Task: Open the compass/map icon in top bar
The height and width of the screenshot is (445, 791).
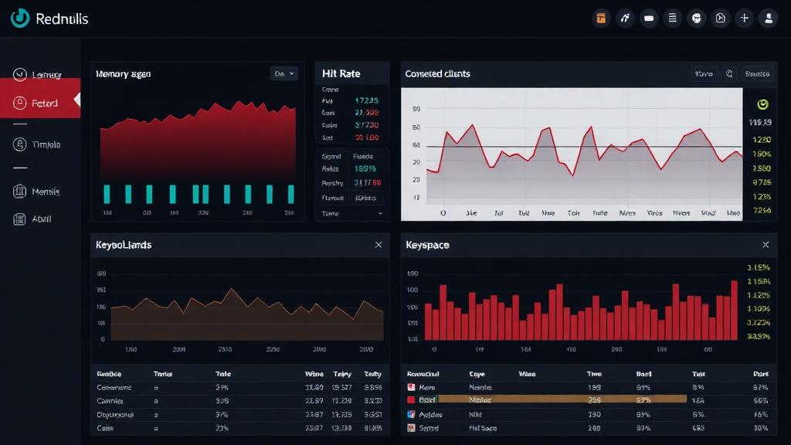Action: point(720,18)
